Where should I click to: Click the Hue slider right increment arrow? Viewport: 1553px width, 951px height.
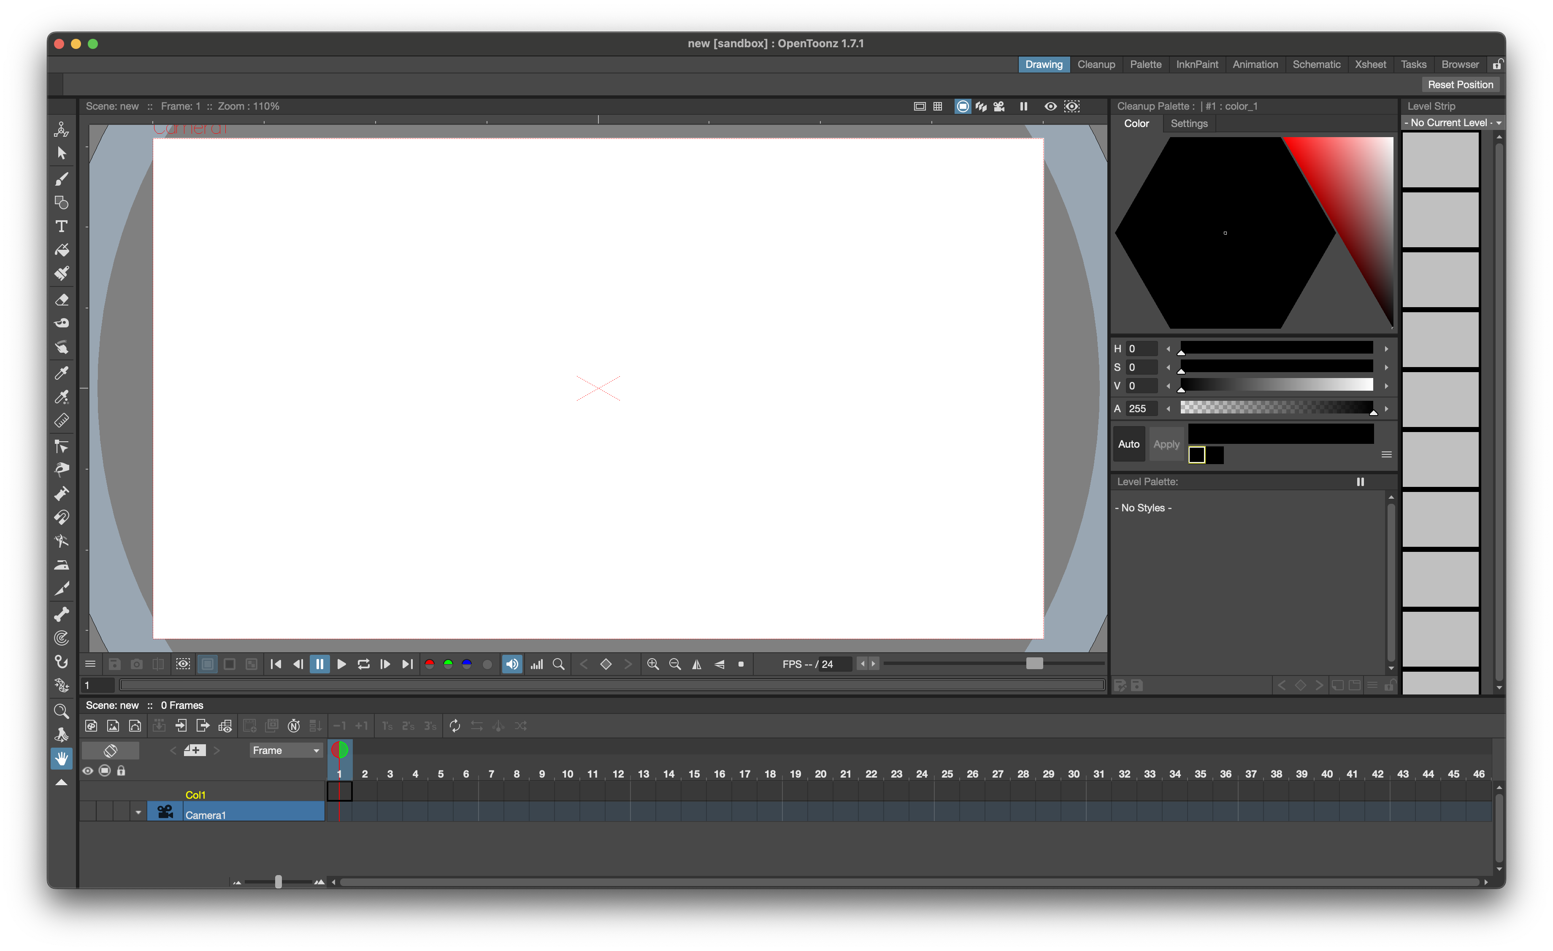coord(1386,349)
